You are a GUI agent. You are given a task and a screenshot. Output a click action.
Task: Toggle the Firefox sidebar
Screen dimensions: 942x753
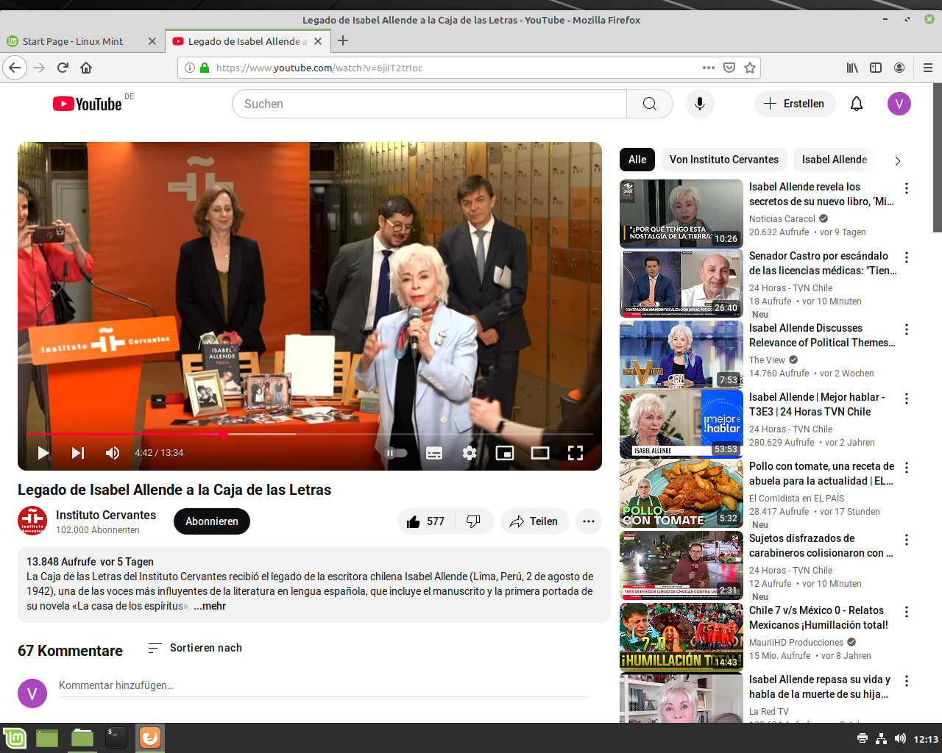[x=876, y=68]
